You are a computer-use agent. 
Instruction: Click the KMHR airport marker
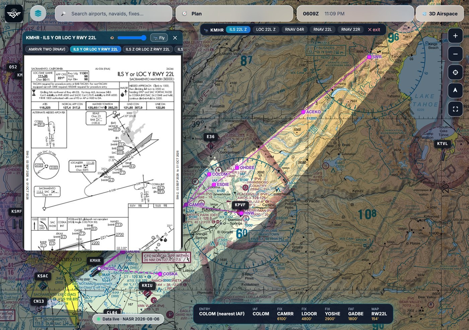(95, 261)
